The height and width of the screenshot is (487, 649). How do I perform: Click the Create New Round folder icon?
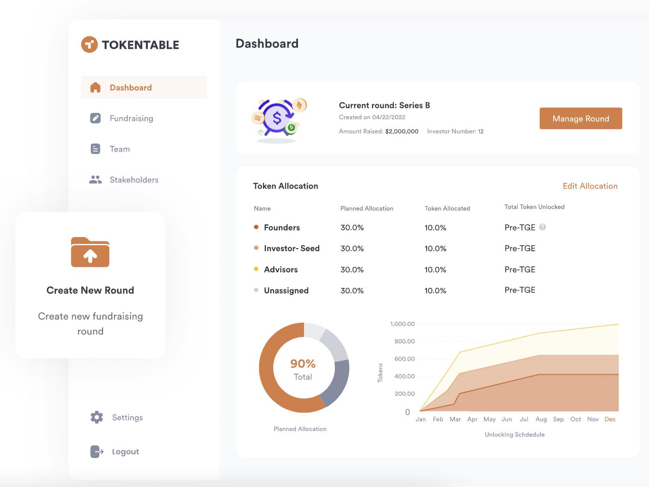click(x=90, y=252)
